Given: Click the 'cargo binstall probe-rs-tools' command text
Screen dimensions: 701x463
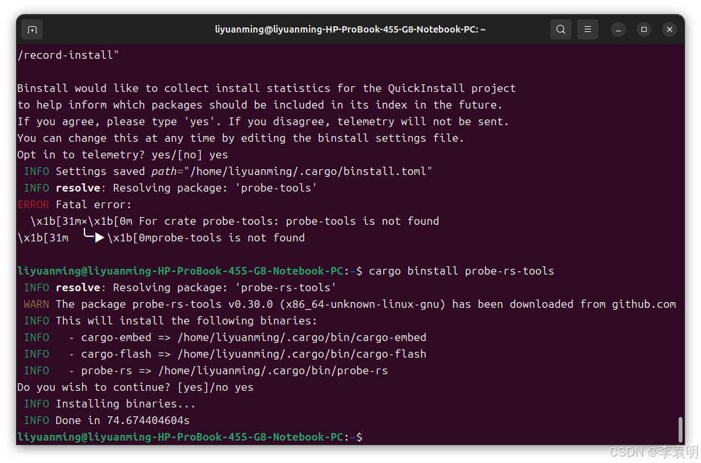Looking at the screenshot, I should tap(461, 271).
